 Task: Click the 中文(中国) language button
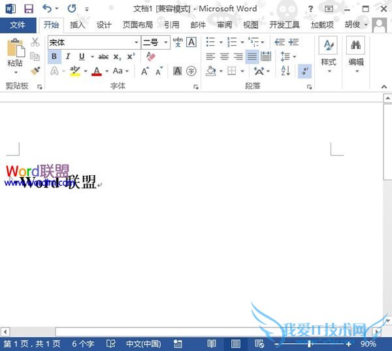click(144, 344)
